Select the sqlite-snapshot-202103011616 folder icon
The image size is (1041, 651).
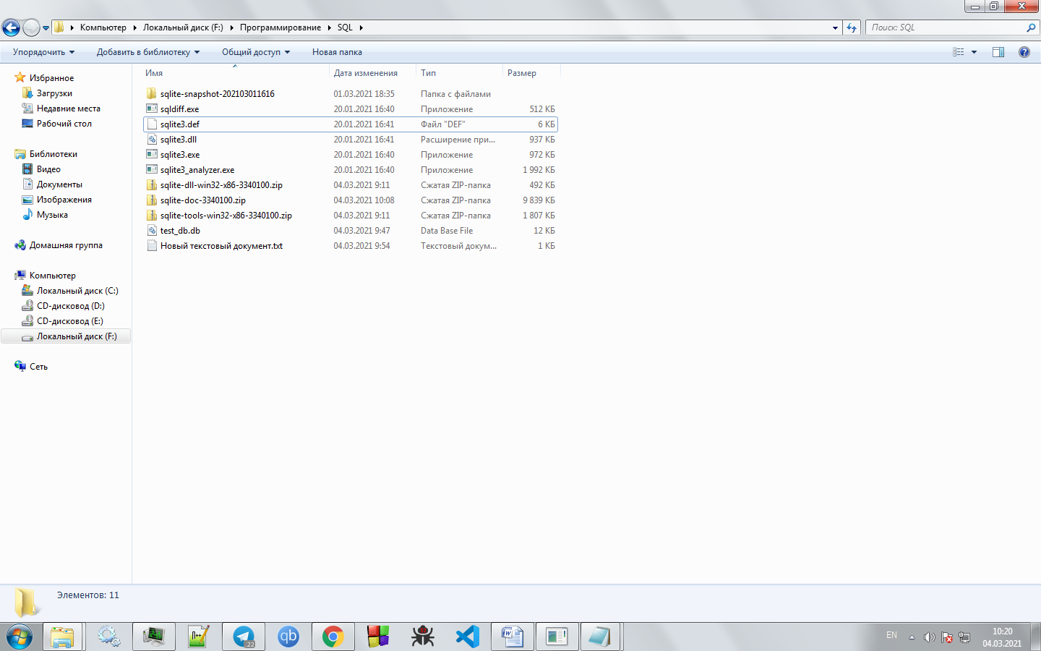tap(152, 94)
